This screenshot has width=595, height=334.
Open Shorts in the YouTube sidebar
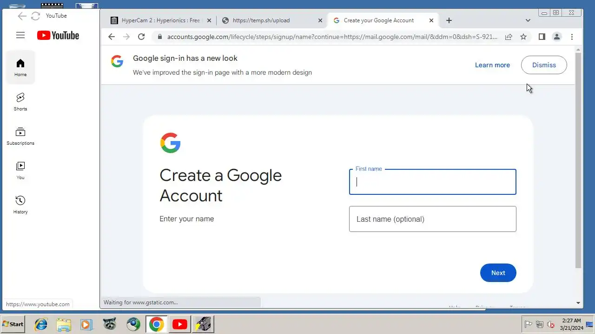point(20,102)
